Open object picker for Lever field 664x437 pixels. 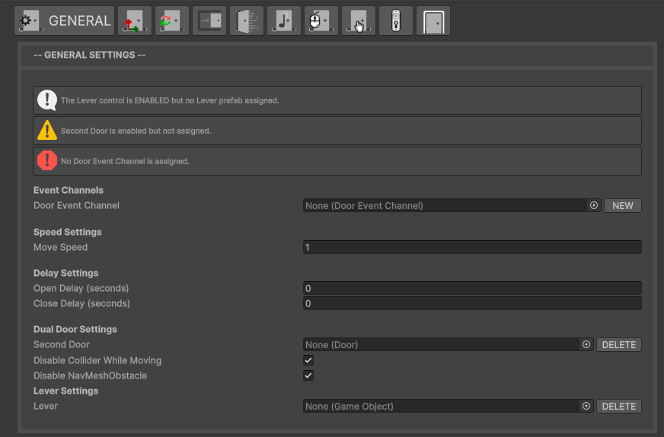(x=586, y=406)
